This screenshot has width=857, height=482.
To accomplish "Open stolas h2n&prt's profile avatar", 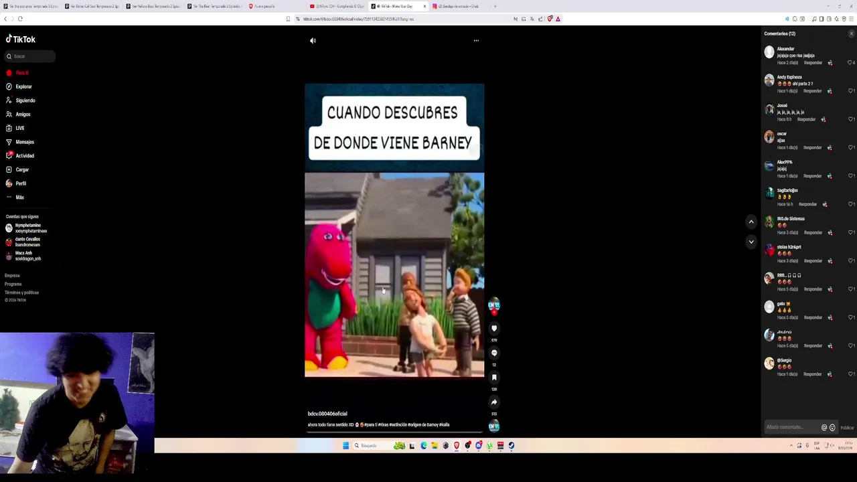I will click(x=769, y=250).
